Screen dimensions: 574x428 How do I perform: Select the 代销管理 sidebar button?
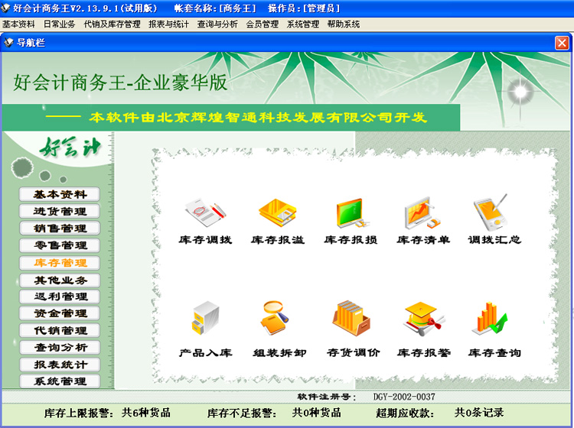pyautogui.click(x=60, y=330)
